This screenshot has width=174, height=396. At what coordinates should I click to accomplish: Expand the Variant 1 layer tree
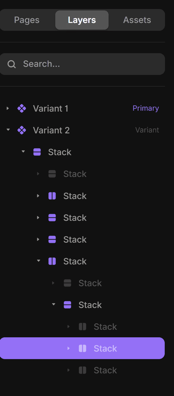tap(8, 108)
